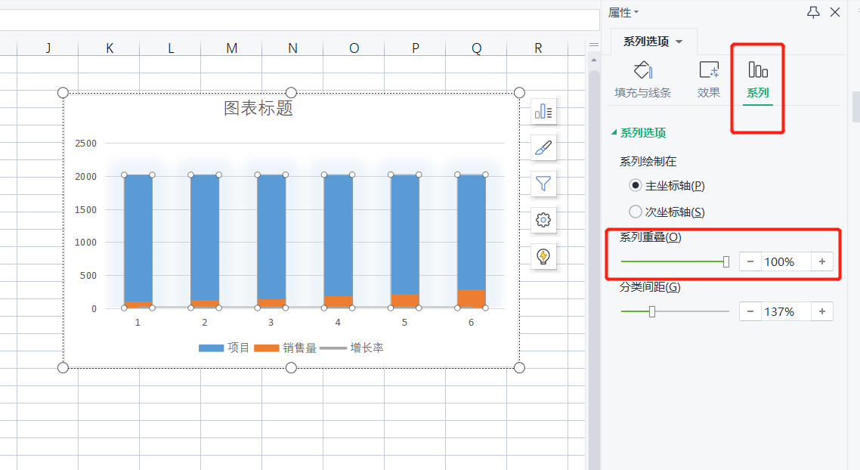Image resolution: width=860 pixels, height=470 pixels.
Task: Switch to Fill and Line tab (填充与线条)
Action: click(642, 80)
